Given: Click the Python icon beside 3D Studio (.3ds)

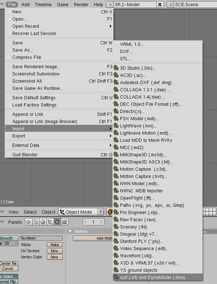Looking at the screenshot, I should [116, 68].
